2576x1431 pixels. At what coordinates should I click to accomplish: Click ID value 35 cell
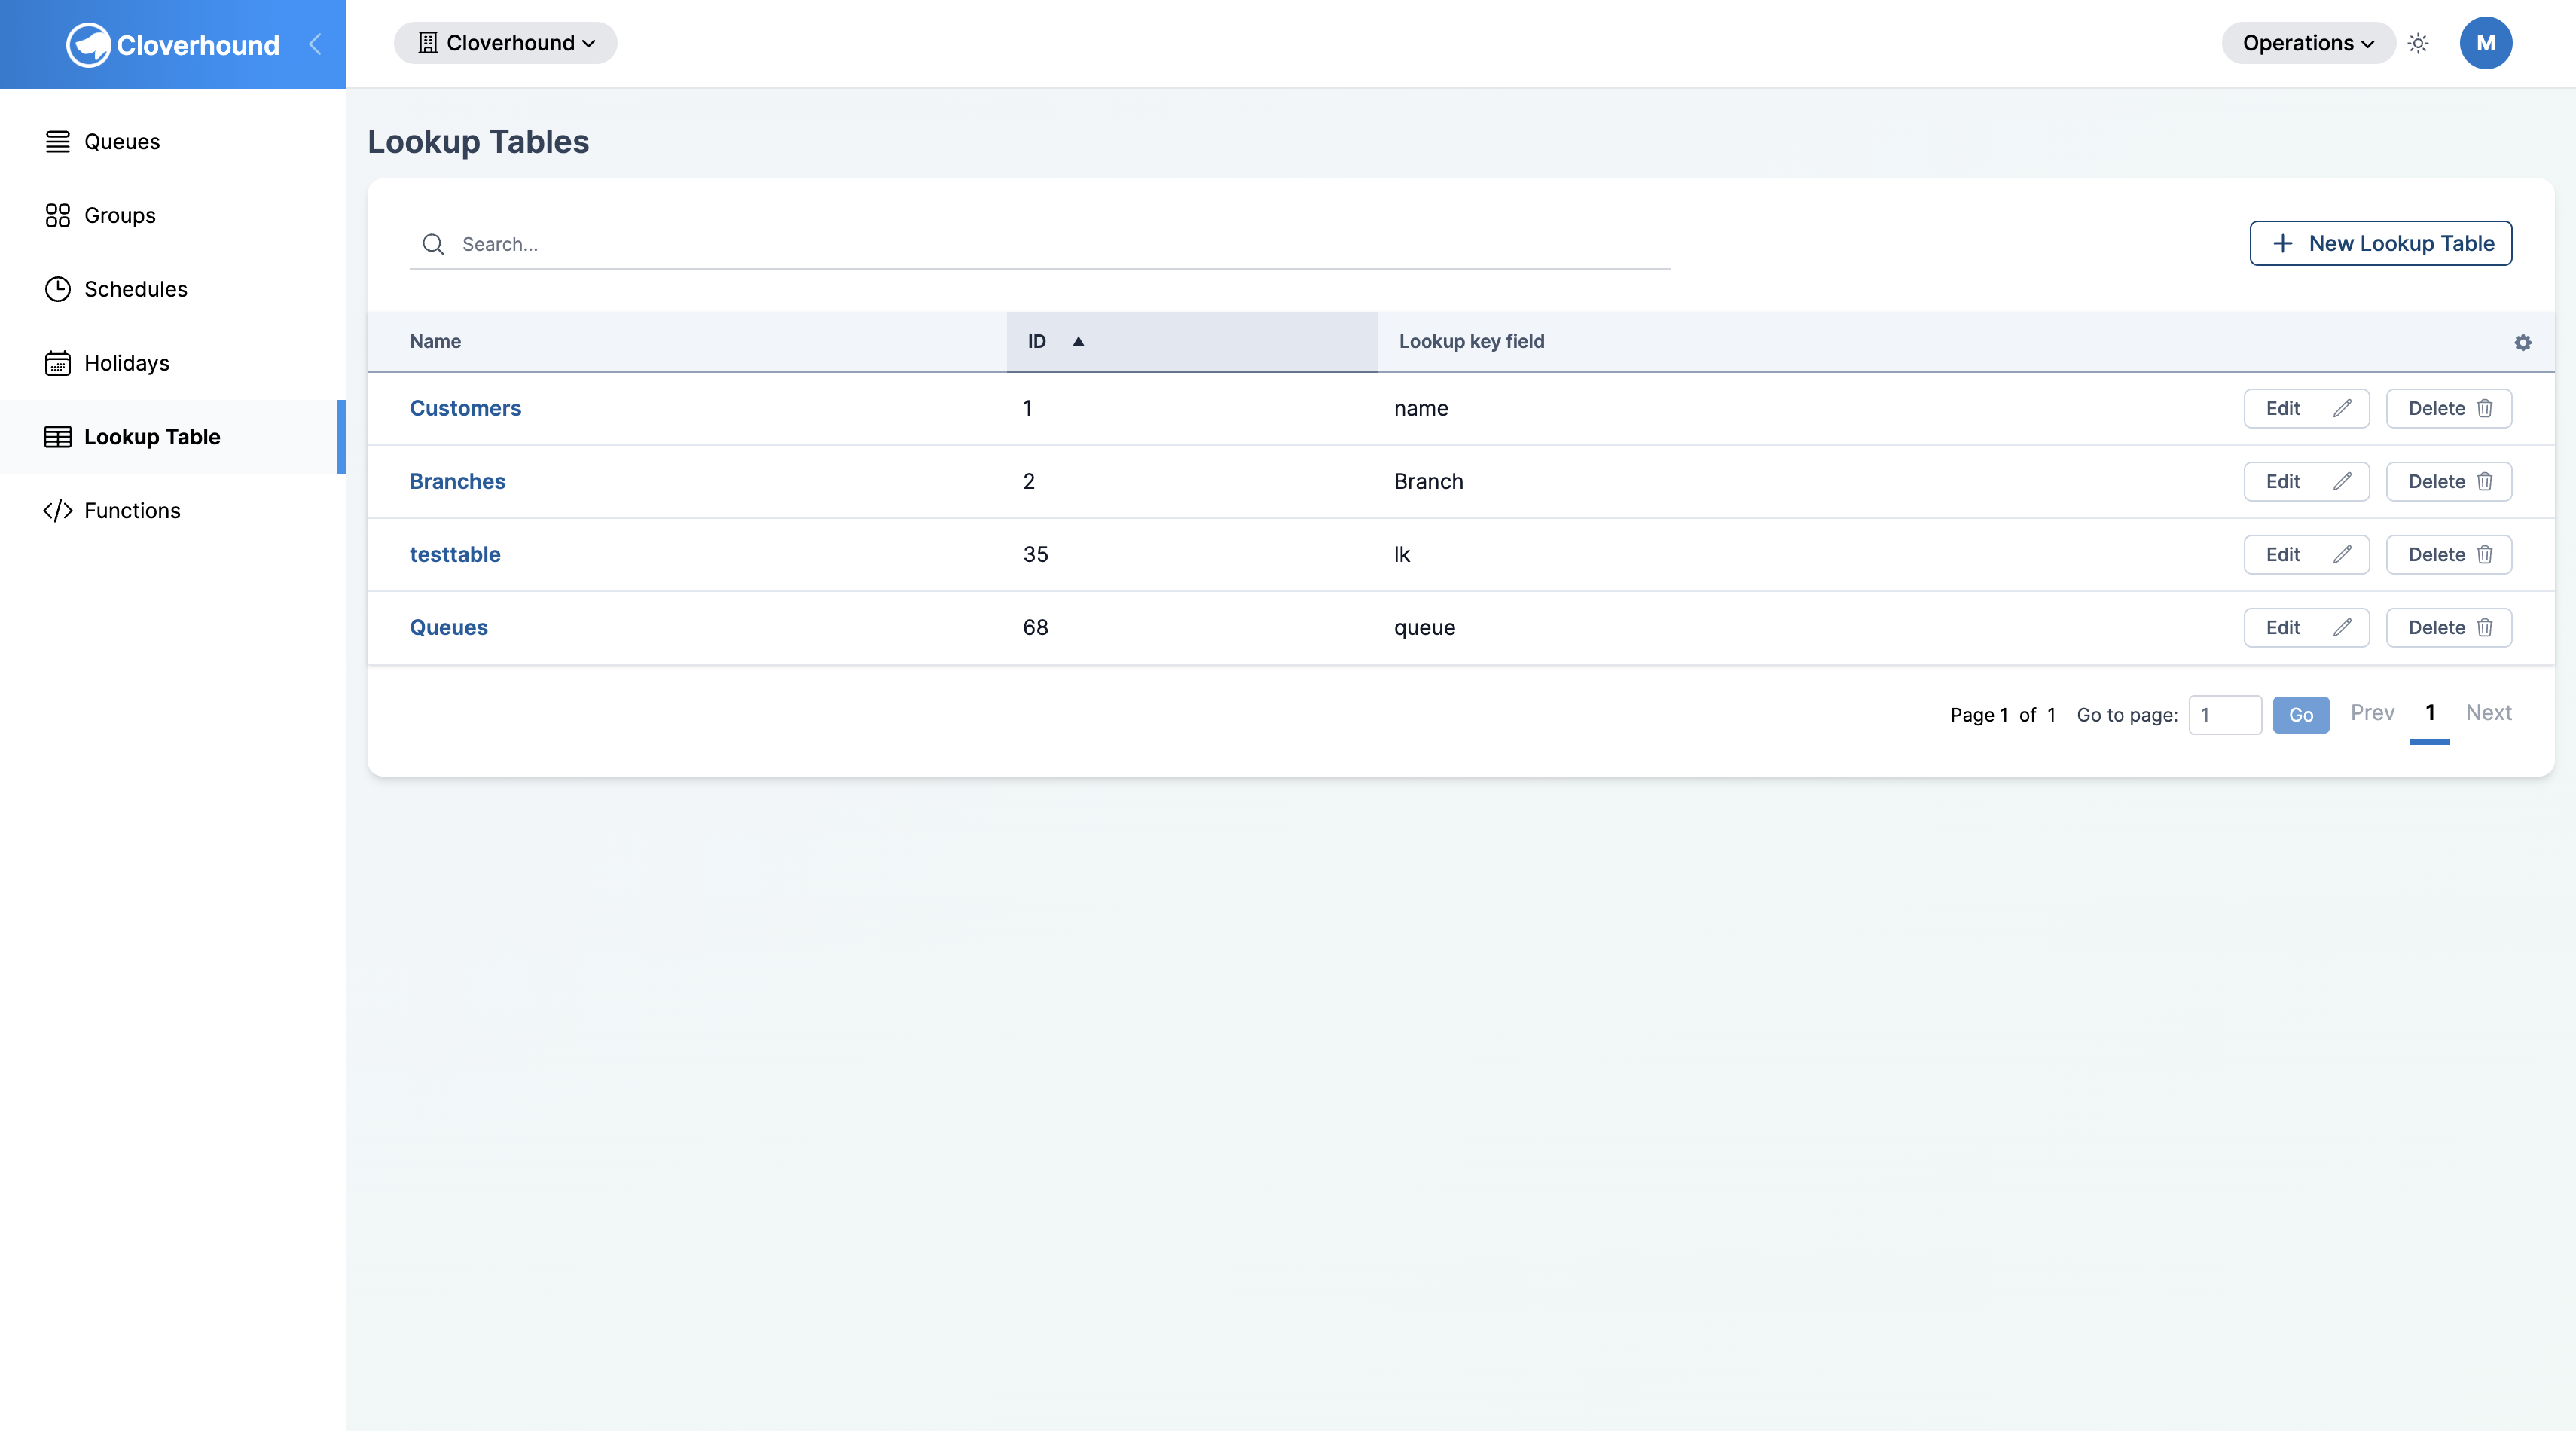point(1035,555)
